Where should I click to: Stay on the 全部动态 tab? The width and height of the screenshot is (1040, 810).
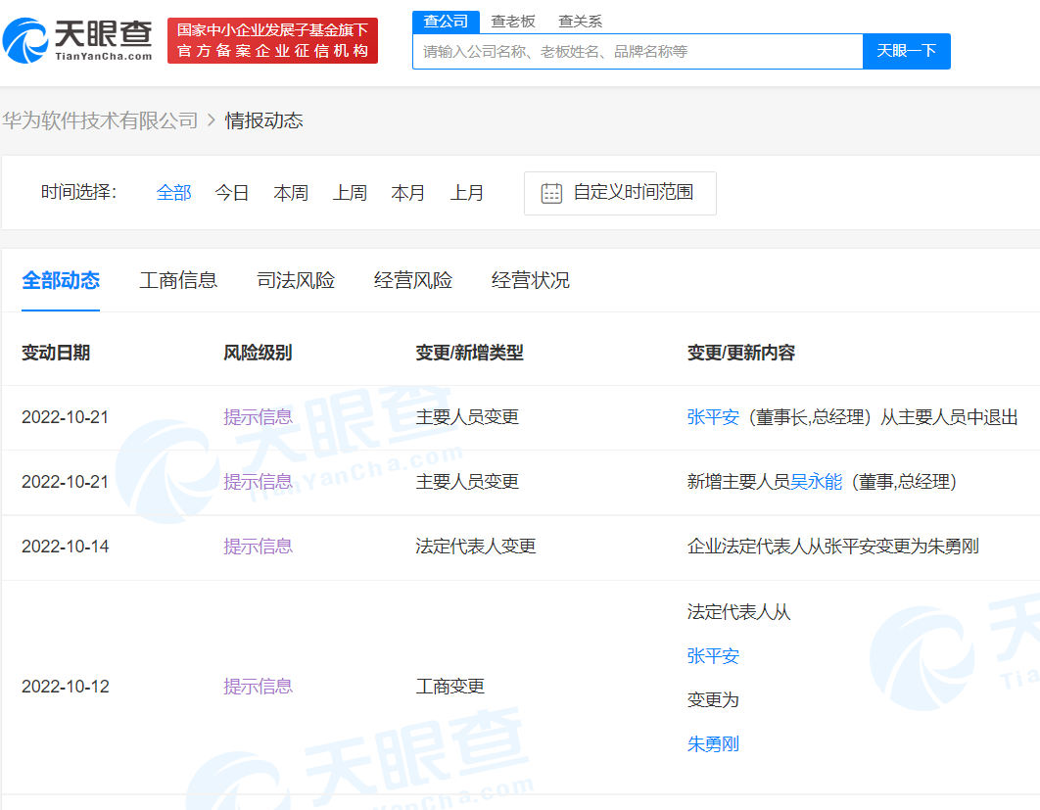tap(61, 280)
